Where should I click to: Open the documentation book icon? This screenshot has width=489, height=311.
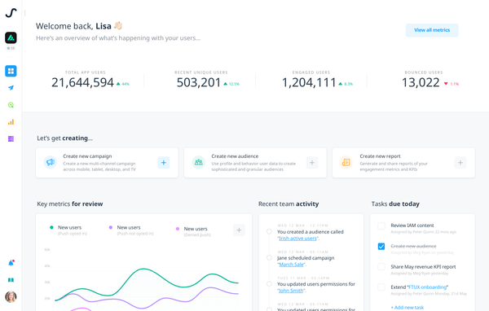11,280
